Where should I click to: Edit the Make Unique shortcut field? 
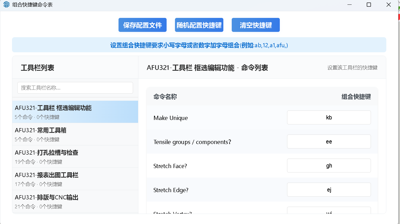[329, 117]
